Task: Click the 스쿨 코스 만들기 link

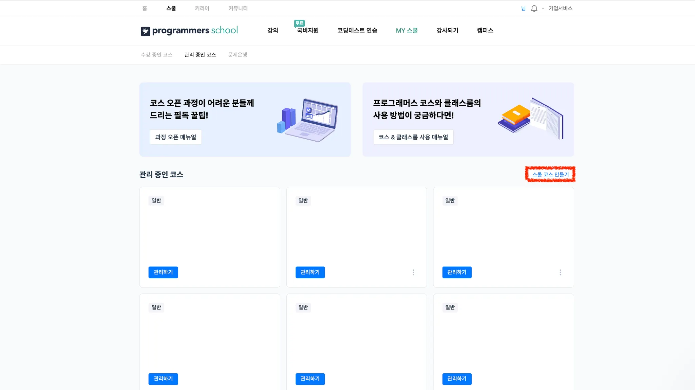Action: [550, 174]
